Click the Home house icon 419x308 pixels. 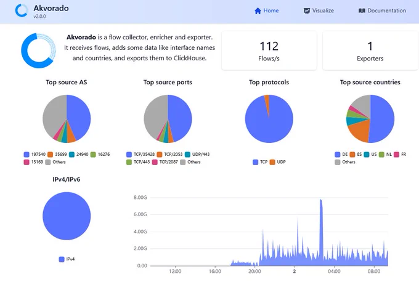(258, 10)
